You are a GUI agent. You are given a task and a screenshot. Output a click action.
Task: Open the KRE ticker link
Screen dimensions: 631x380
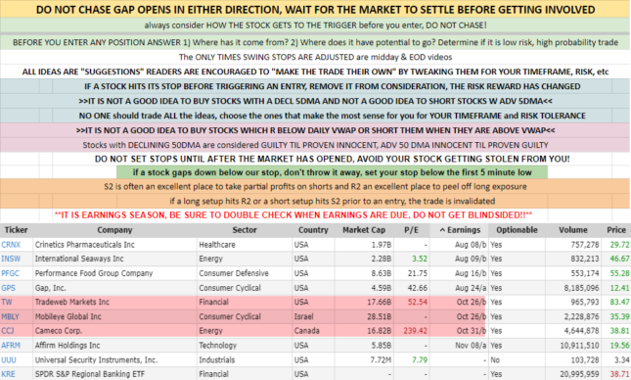click(x=9, y=374)
